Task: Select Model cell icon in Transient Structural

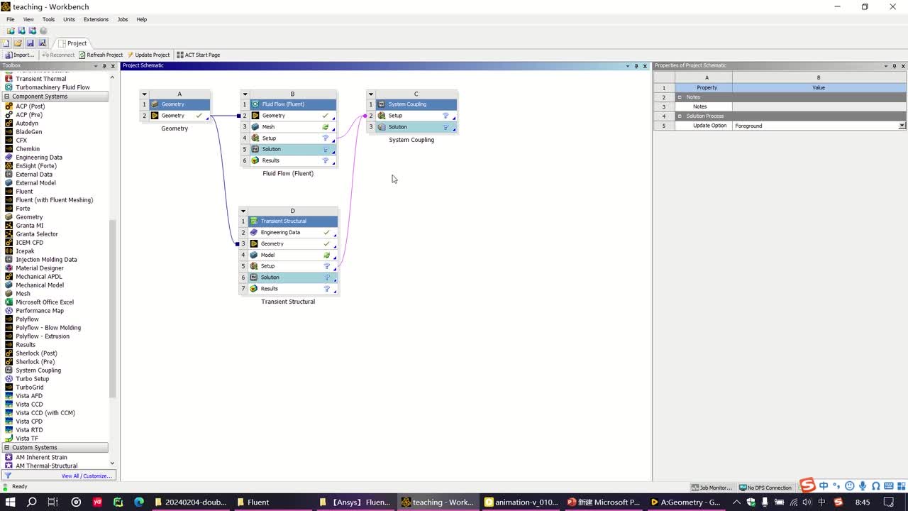Action: 254,255
